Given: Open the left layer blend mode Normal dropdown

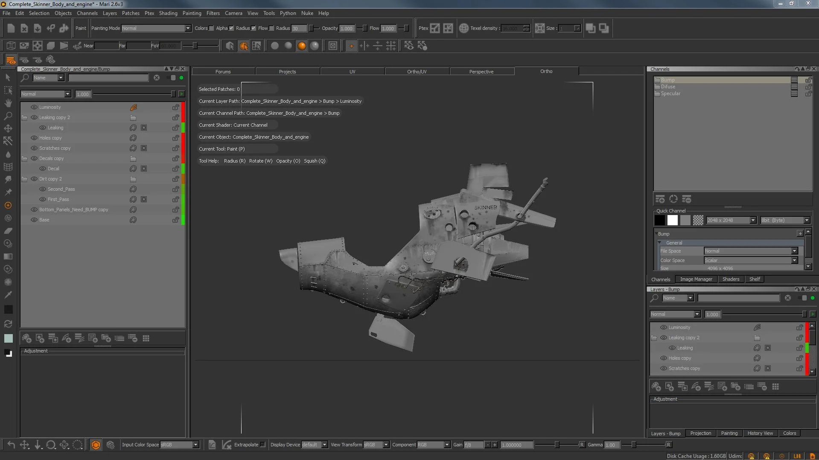Looking at the screenshot, I should coord(46,94).
